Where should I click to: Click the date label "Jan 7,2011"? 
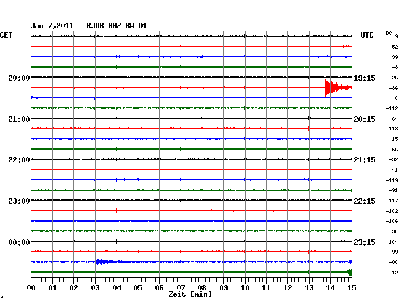[52, 26]
